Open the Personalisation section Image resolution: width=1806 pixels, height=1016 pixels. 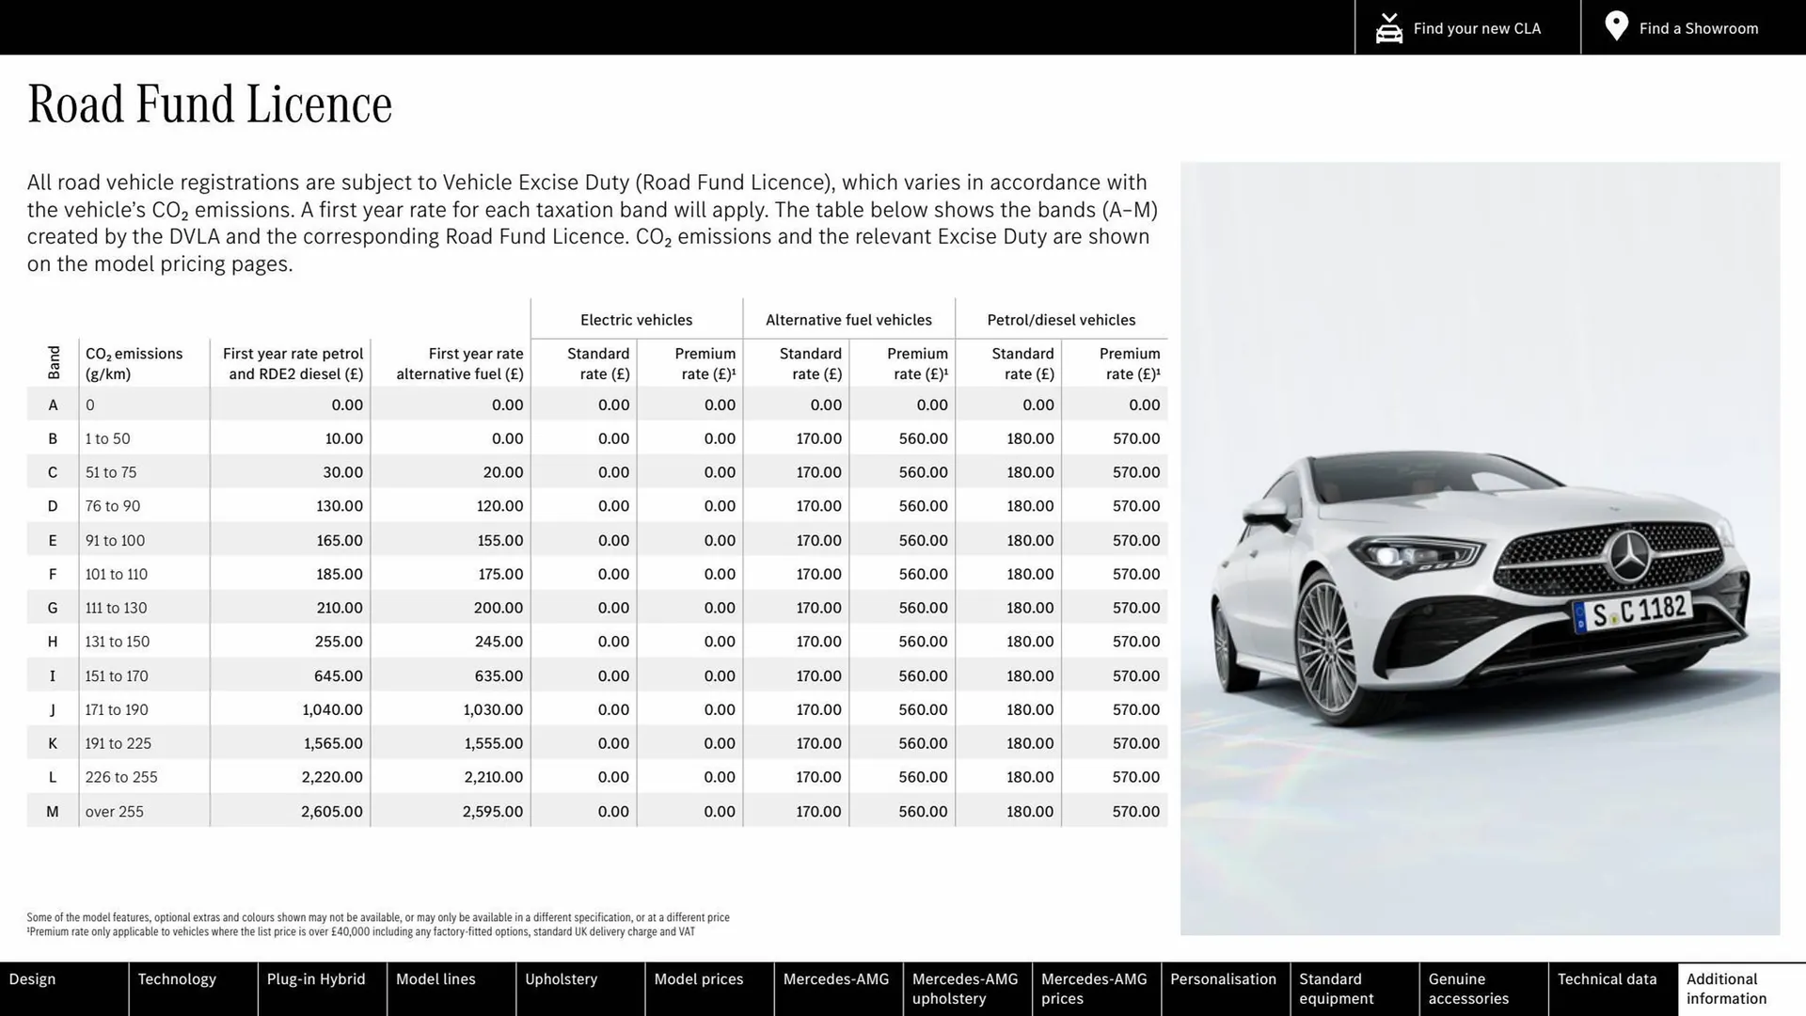tap(1225, 989)
